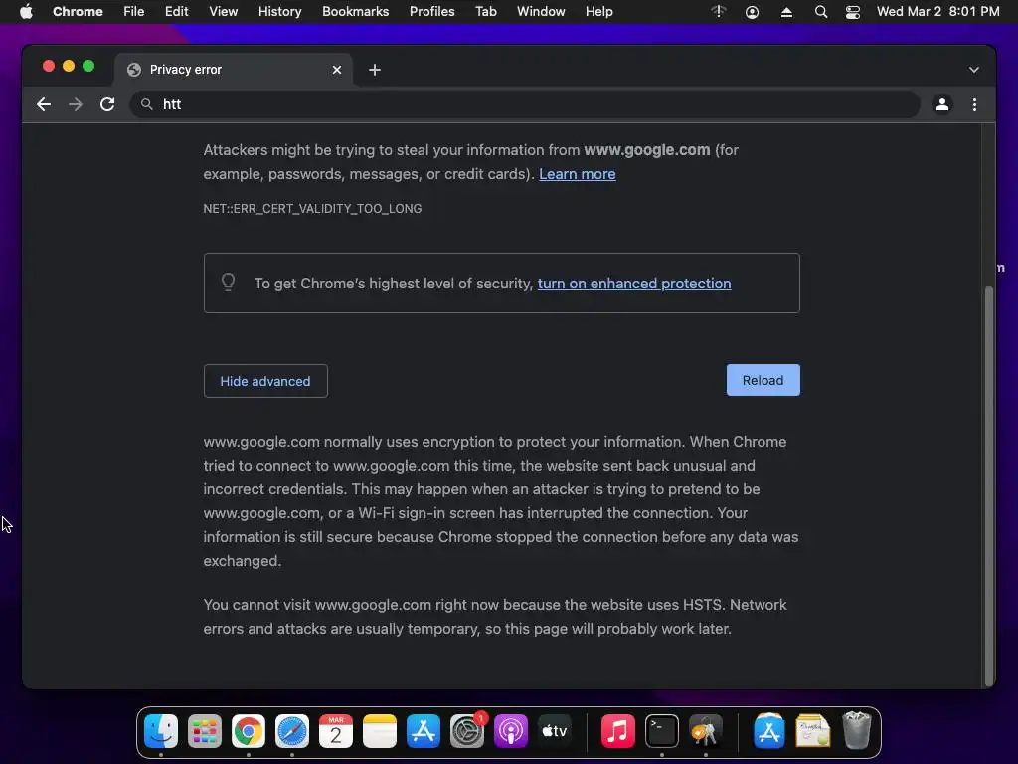Image resolution: width=1018 pixels, height=764 pixels.
Task: Open the History menu
Action: pyautogui.click(x=279, y=12)
